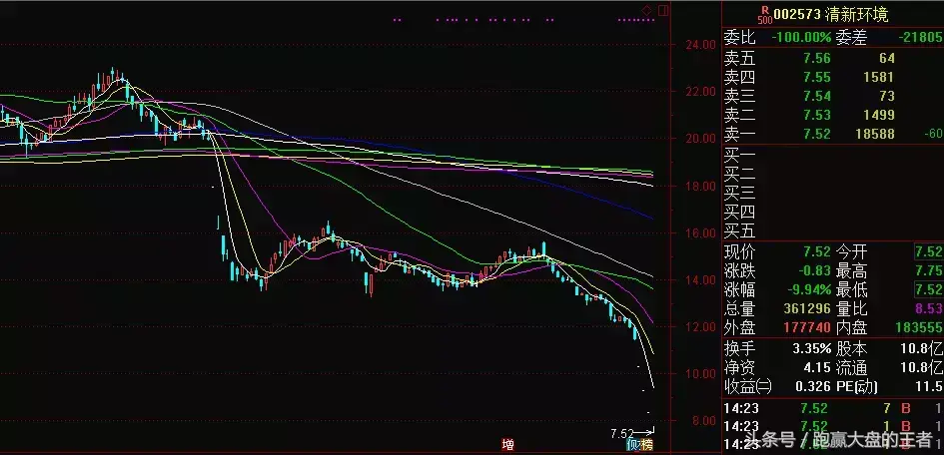Click the magenta dots row near top right

pos(634,20)
